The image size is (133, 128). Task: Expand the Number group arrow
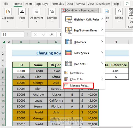52,21
